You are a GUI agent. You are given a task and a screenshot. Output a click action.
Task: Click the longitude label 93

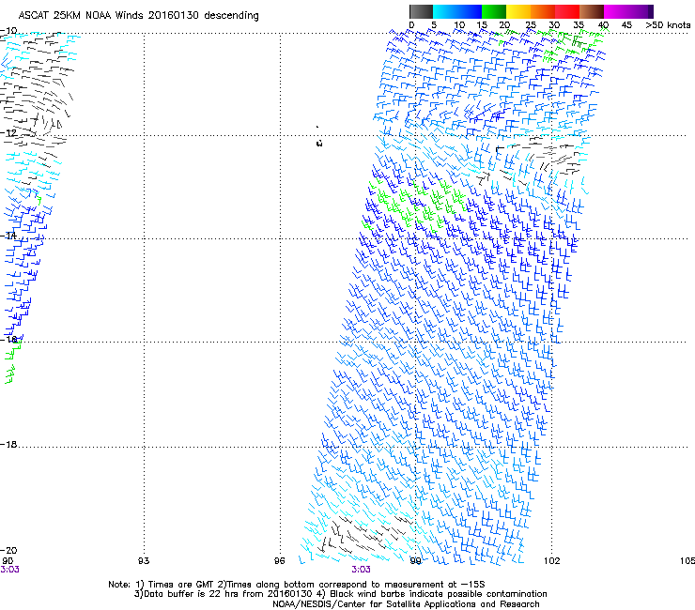(x=144, y=561)
